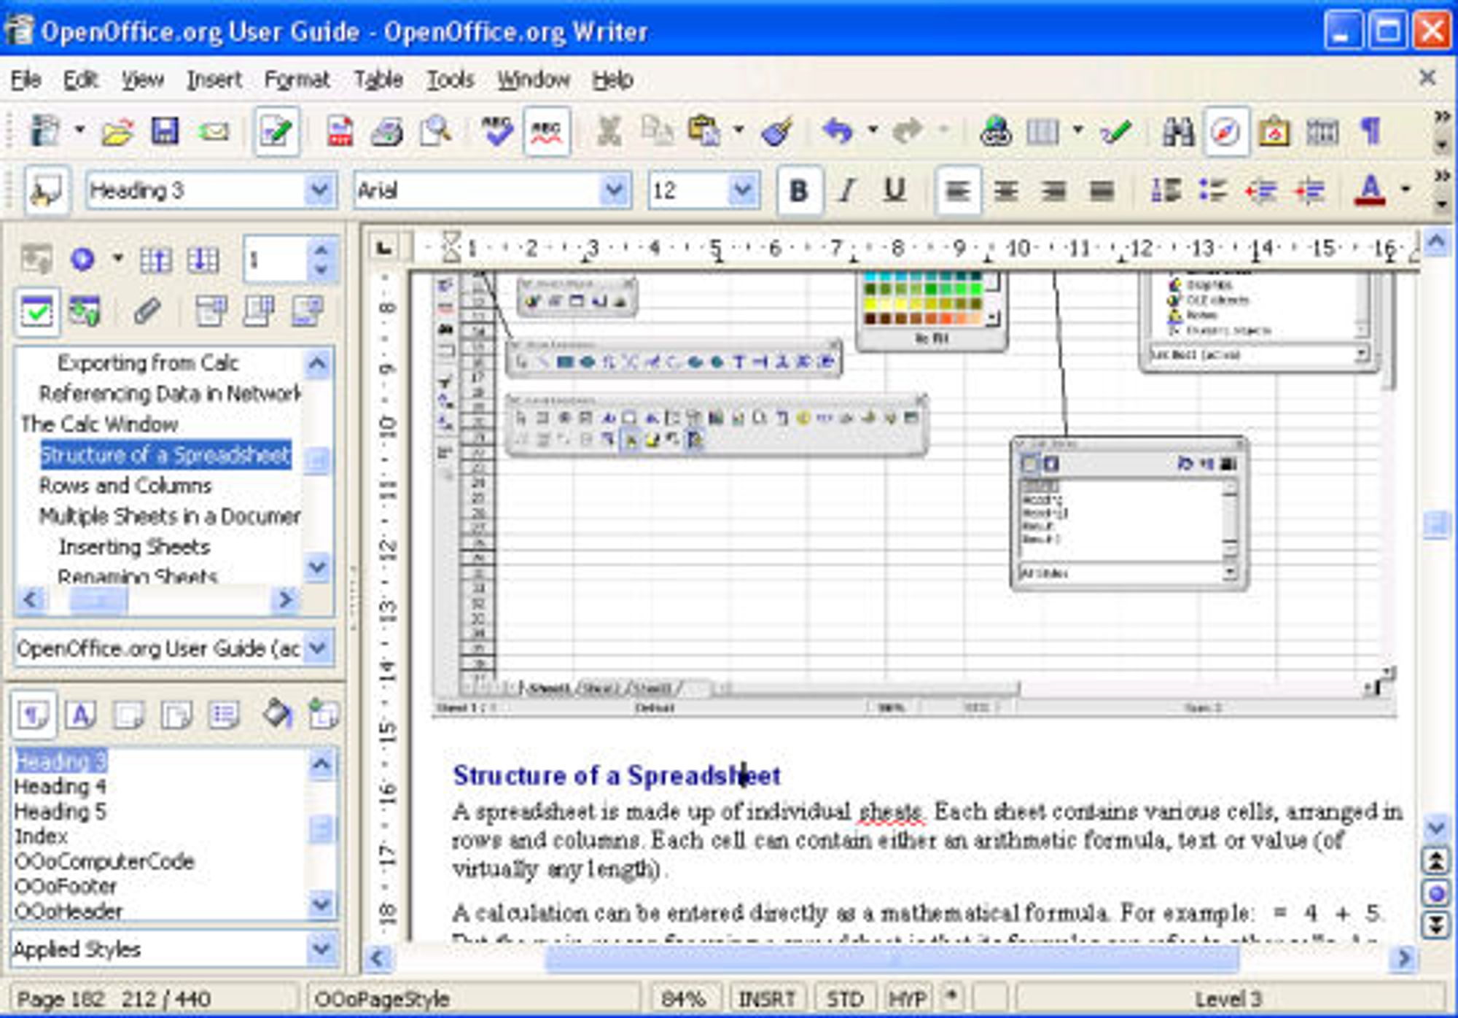Toggle Numbering On/Off icon
This screenshot has width=1458, height=1018.
pos(1165,191)
